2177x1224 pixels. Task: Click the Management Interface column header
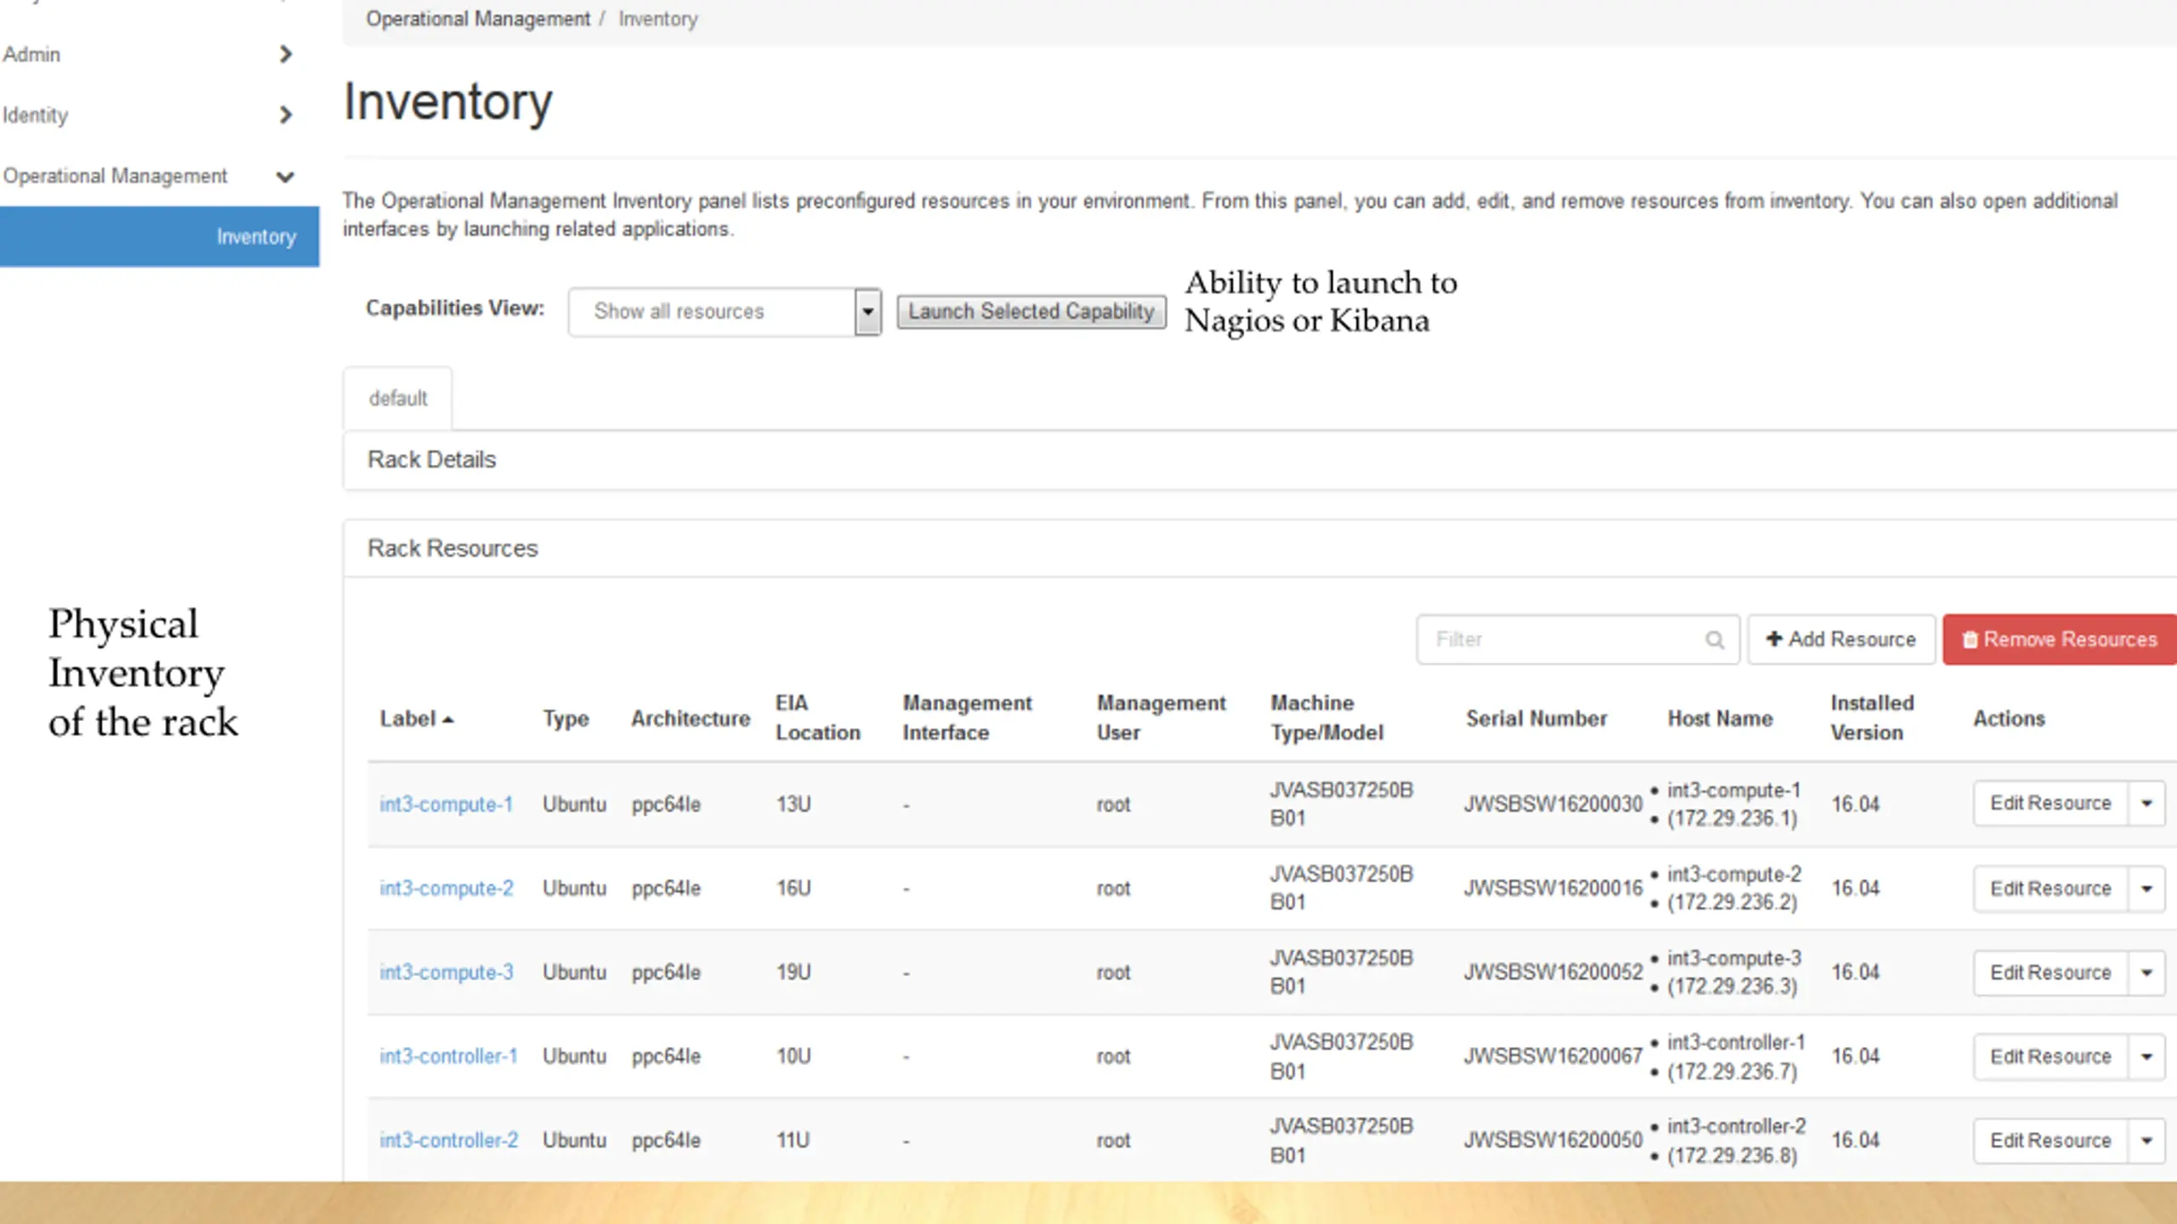point(967,717)
